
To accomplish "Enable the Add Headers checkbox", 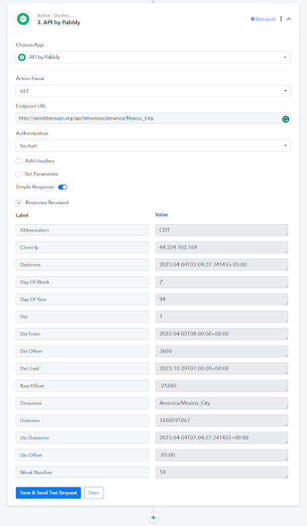I will [19, 161].
